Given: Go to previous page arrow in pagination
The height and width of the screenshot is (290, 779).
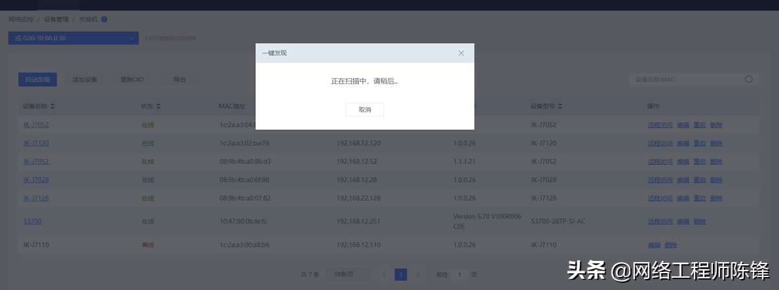Looking at the screenshot, I should click(384, 275).
